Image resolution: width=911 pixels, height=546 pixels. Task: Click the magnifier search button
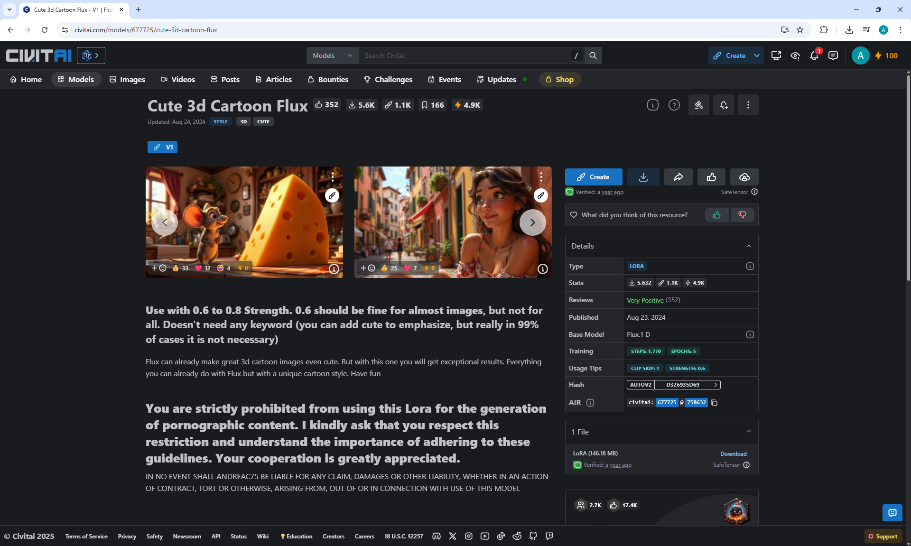(593, 56)
